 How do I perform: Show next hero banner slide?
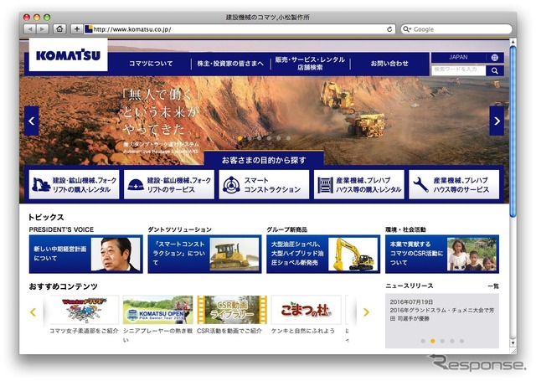pyautogui.click(x=497, y=121)
